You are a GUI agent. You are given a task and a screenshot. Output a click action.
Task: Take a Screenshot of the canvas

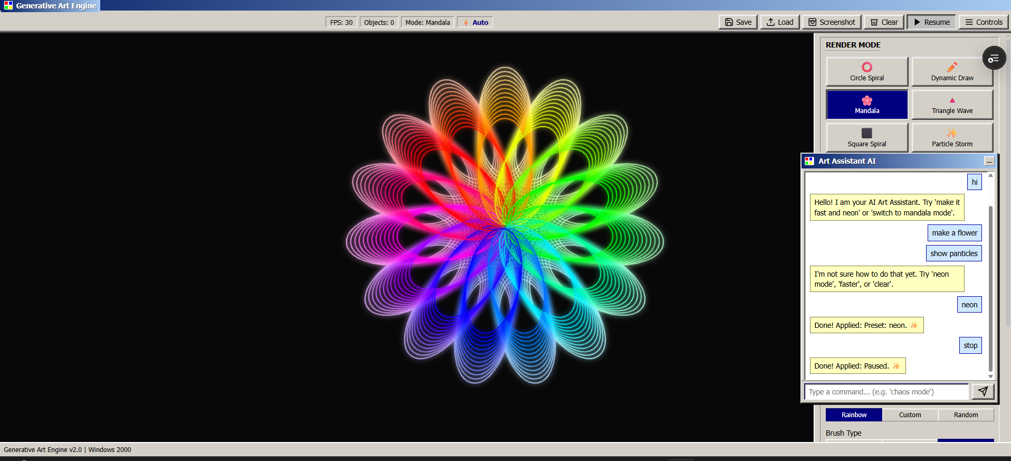pos(832,22)
